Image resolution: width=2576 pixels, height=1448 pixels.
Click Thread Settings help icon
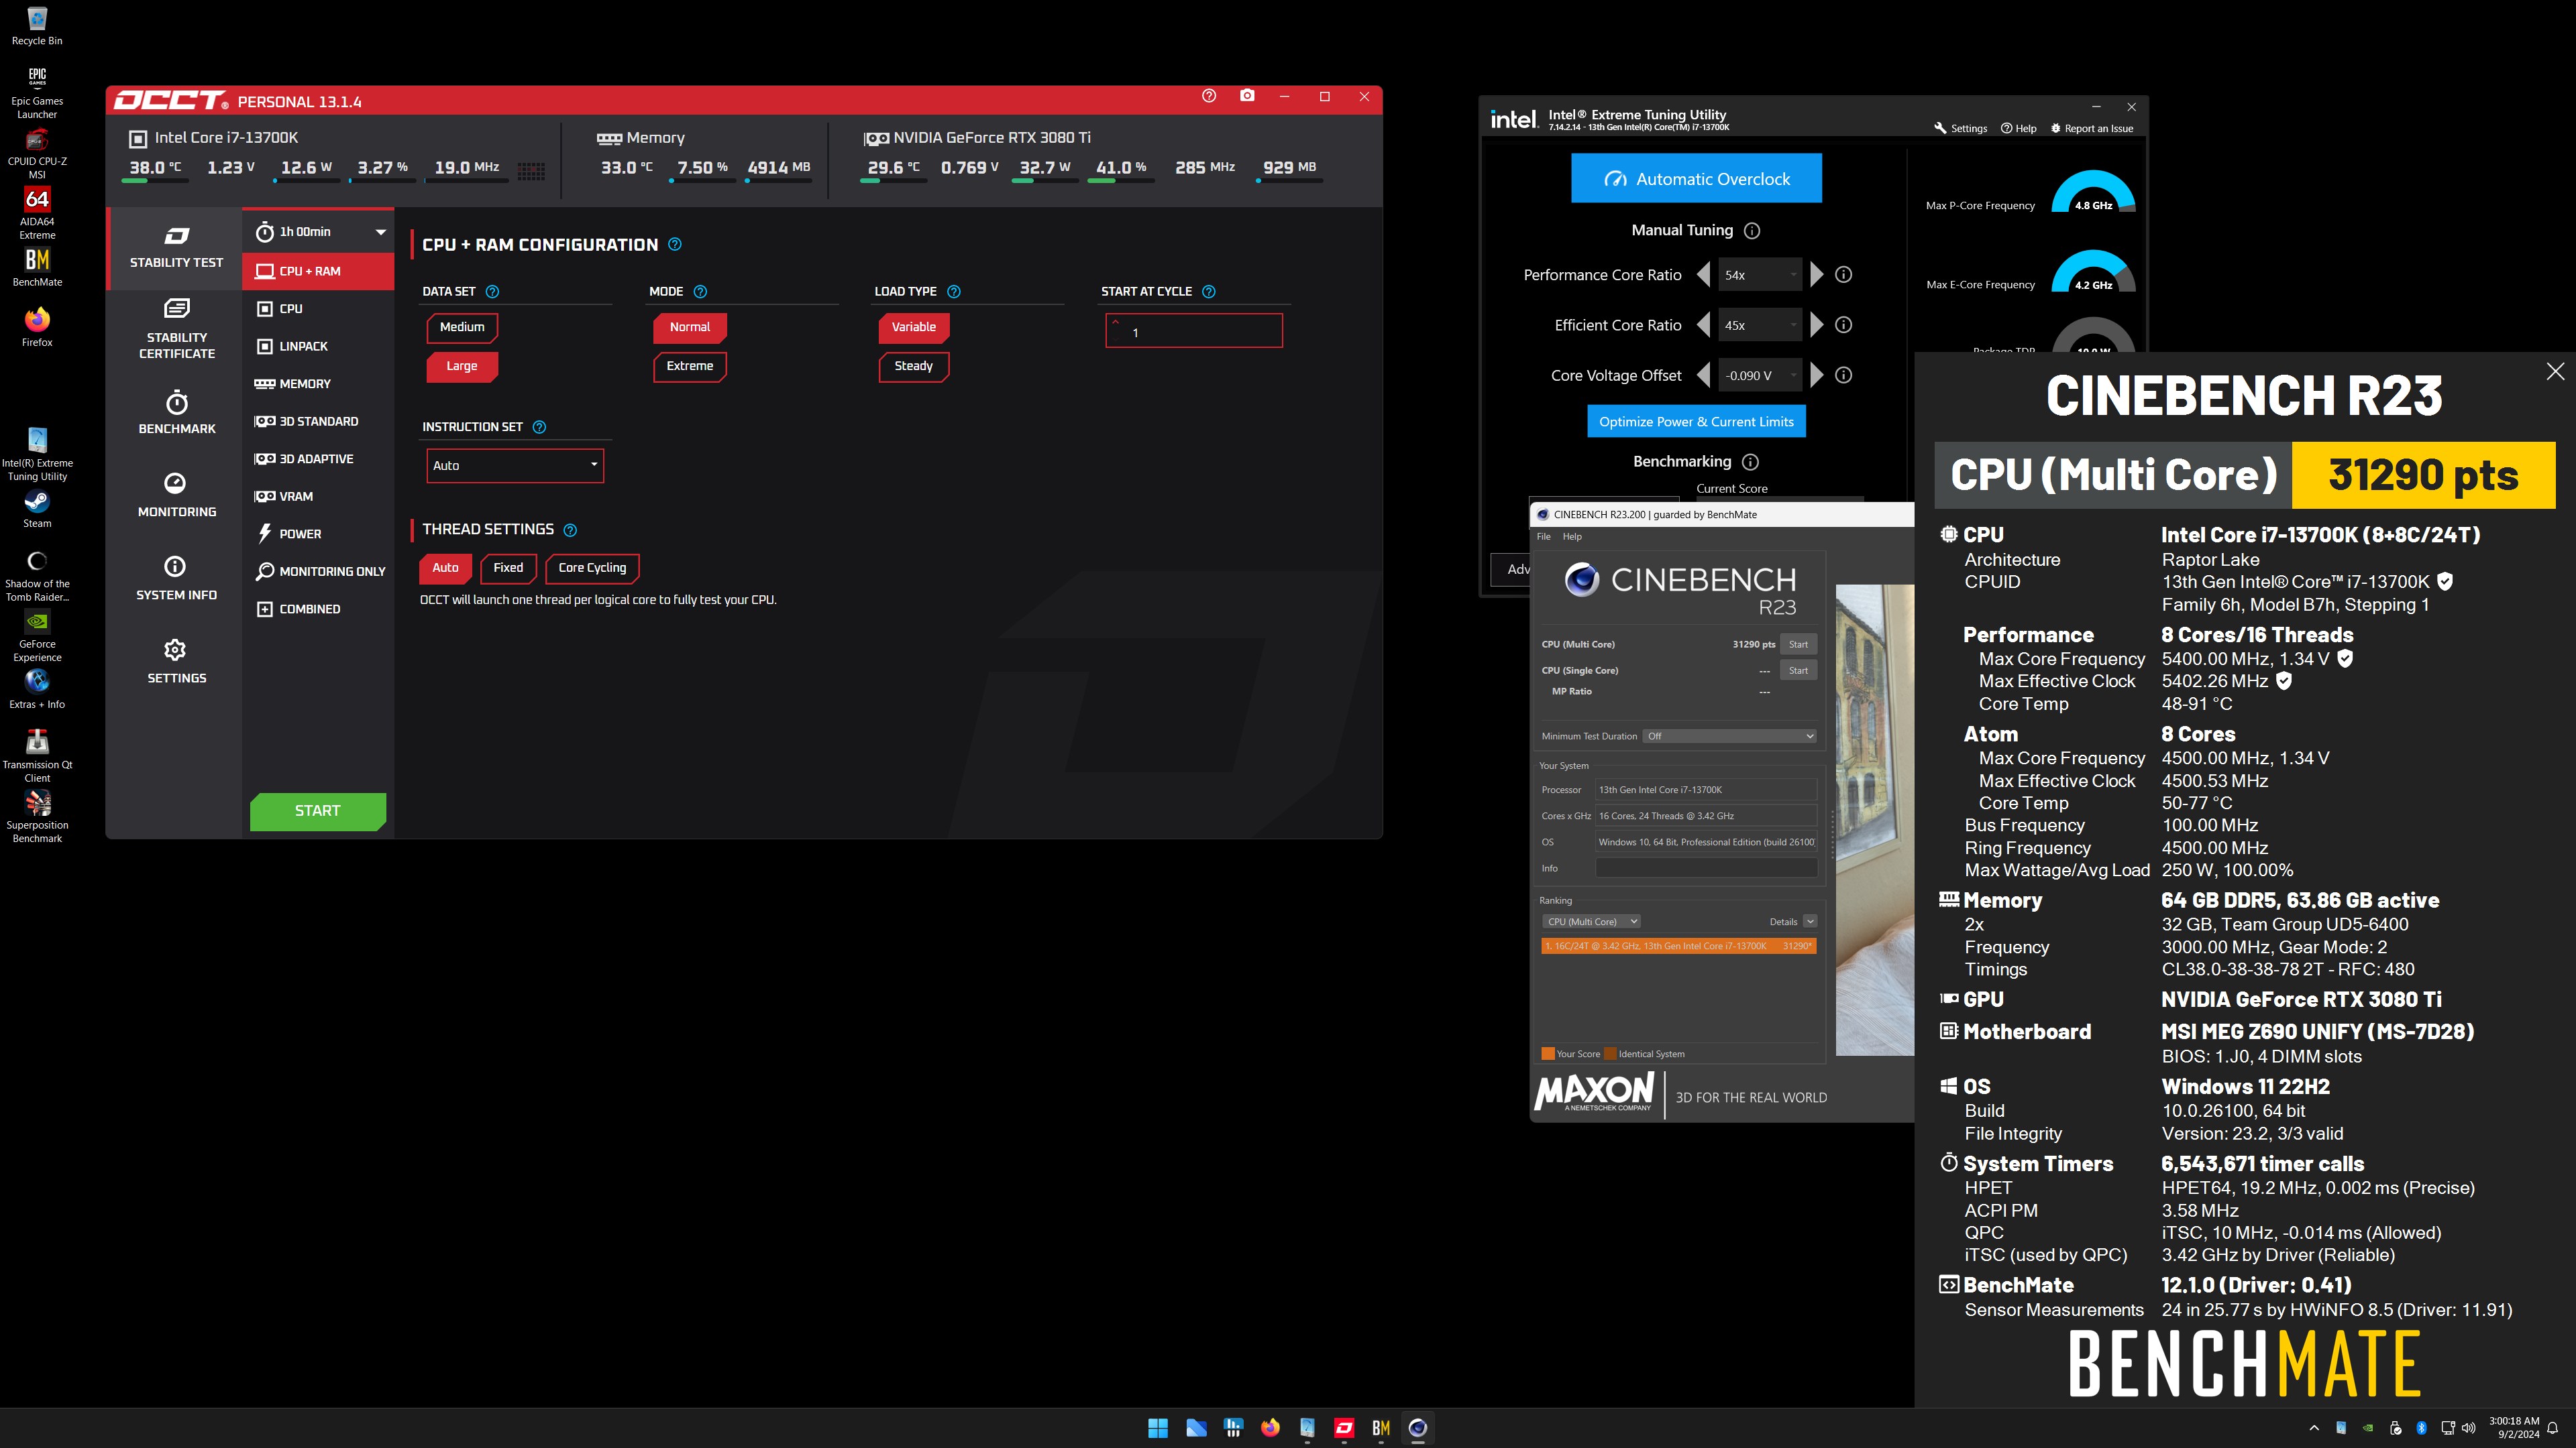570,531
